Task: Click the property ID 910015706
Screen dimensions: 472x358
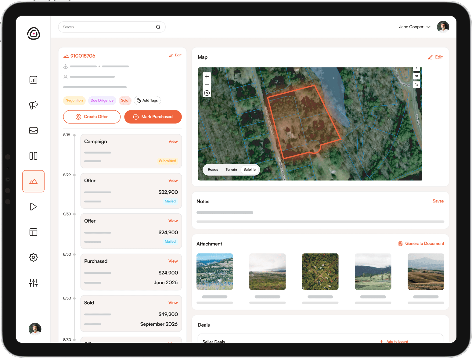Action: coord(83,56)
